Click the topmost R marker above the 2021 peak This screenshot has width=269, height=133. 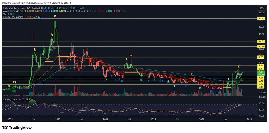[x=55, y=16]
